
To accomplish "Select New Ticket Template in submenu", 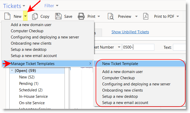I will coord(120,64).
